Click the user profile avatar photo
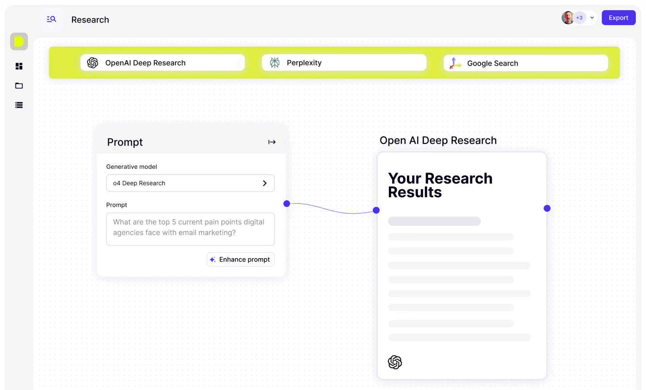 click(x=567, y=18)
